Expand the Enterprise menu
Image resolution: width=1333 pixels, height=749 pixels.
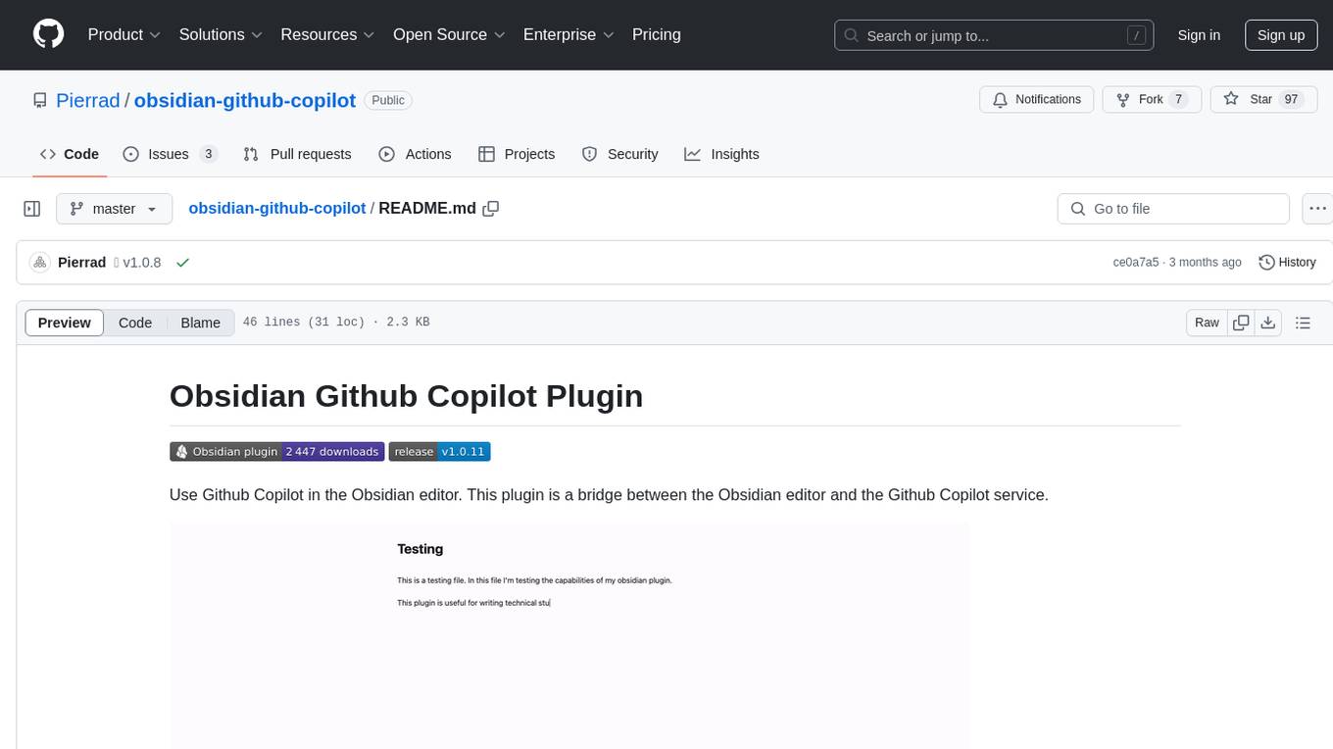[568, 34]
